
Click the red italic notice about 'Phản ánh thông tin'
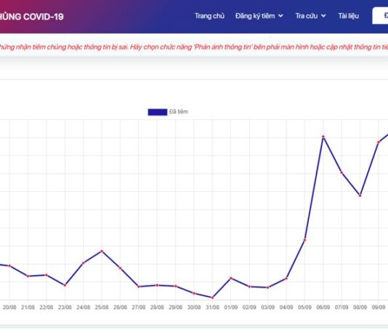[x=194, y=47]
